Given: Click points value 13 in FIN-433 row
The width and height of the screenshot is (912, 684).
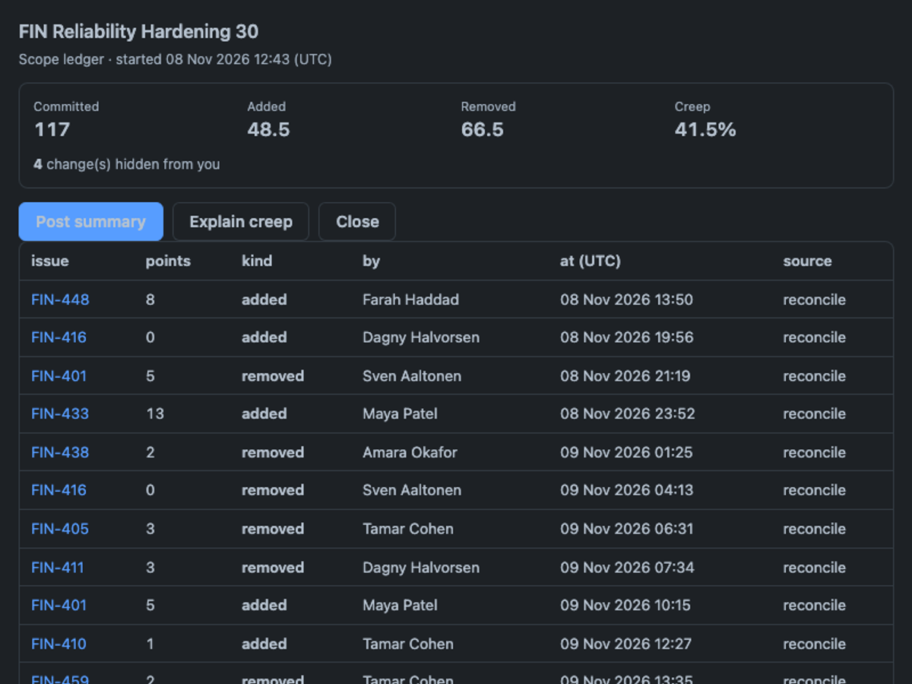Looking at the screenshot, I should pos(155,414).
